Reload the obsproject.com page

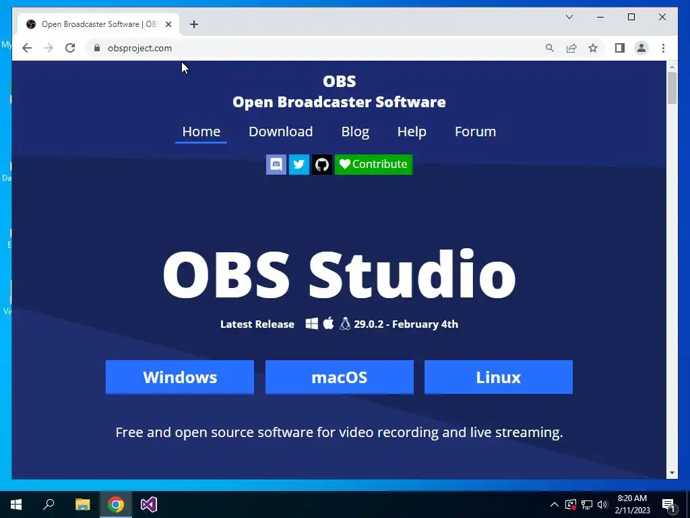click(x=70, y=48)
